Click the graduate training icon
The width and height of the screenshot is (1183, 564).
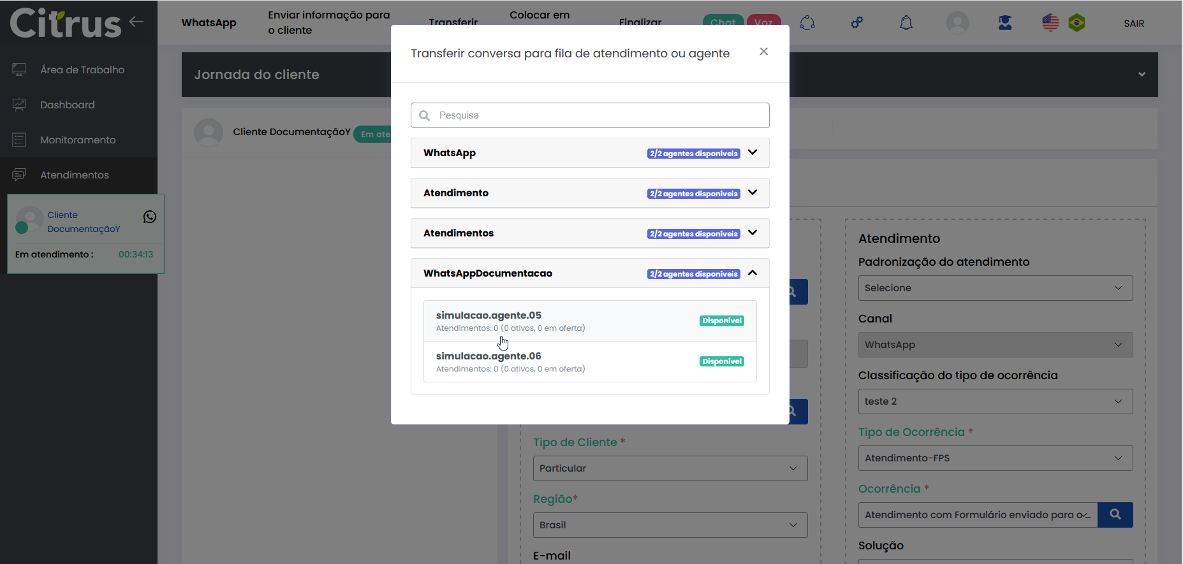click(x=1005, y=23)
